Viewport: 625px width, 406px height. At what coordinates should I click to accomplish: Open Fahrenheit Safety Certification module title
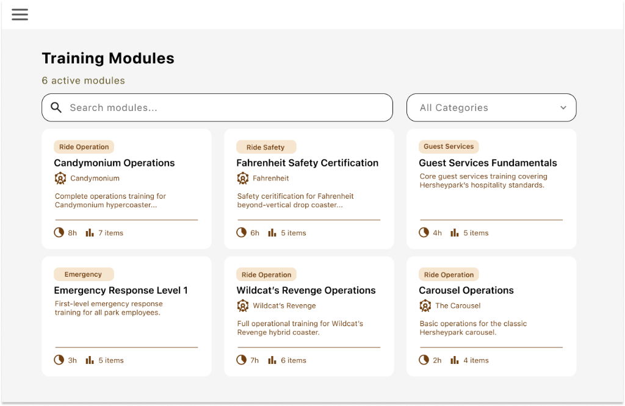308,163
